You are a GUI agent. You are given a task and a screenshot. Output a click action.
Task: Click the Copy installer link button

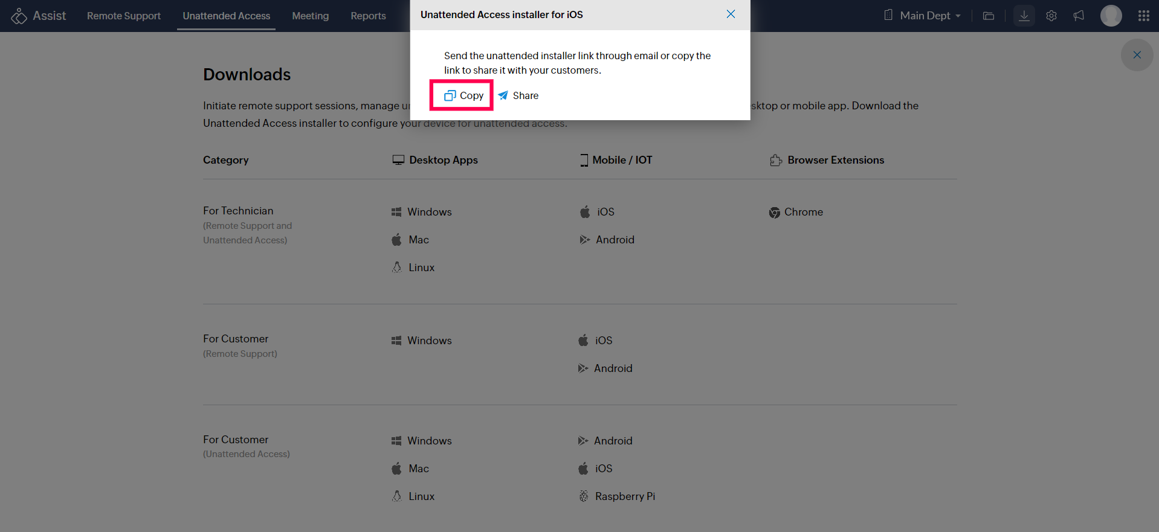pyautogui.click(x=463, y=95)
